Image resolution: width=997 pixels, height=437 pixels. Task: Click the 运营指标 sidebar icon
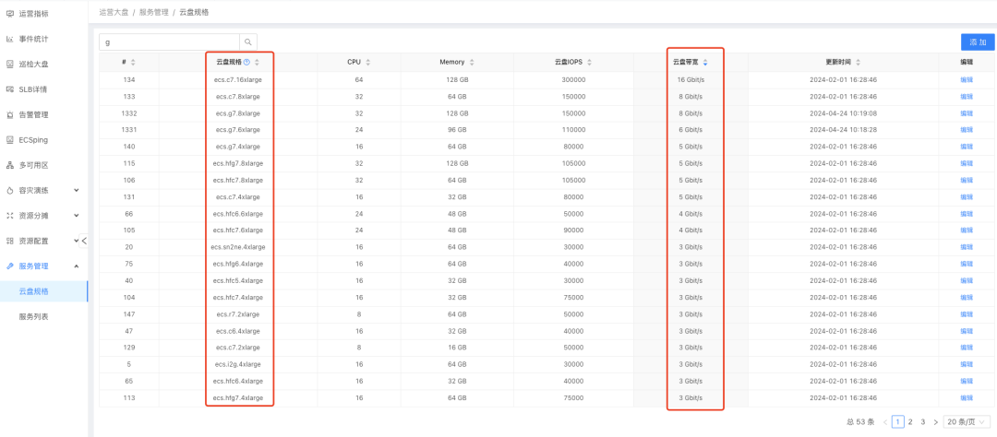tap(9, 13)
